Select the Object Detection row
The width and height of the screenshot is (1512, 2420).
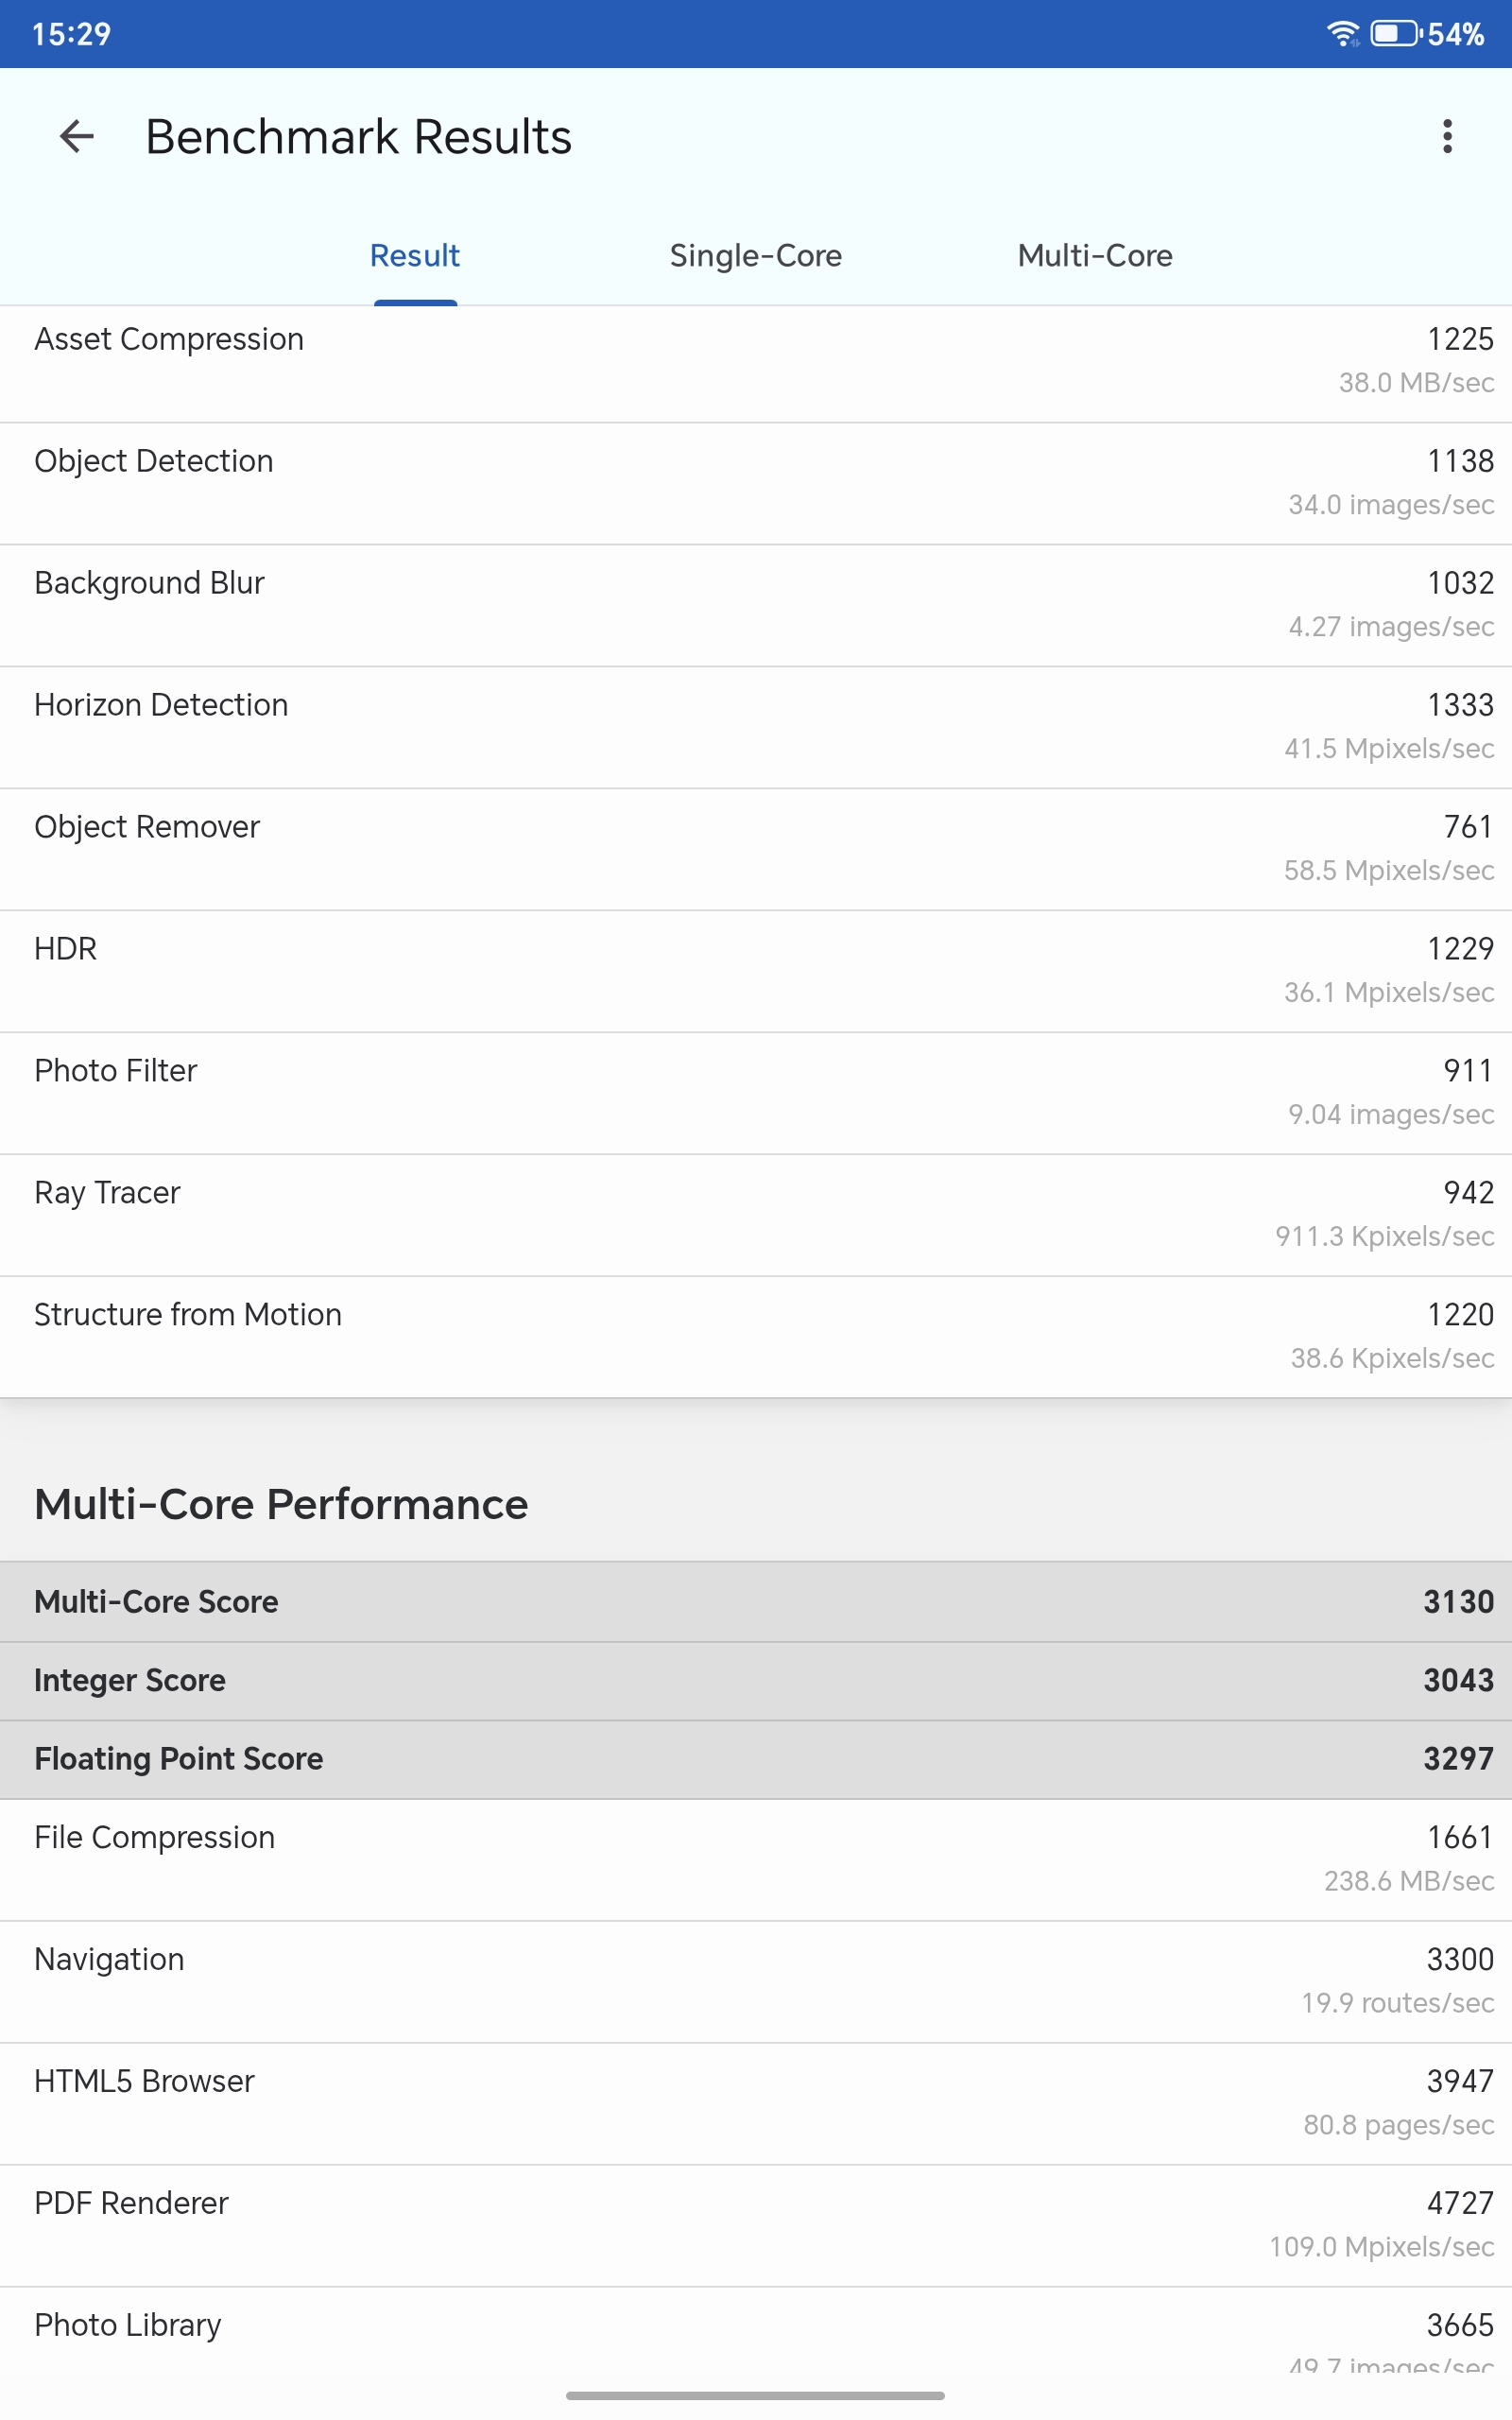[756, 483]
